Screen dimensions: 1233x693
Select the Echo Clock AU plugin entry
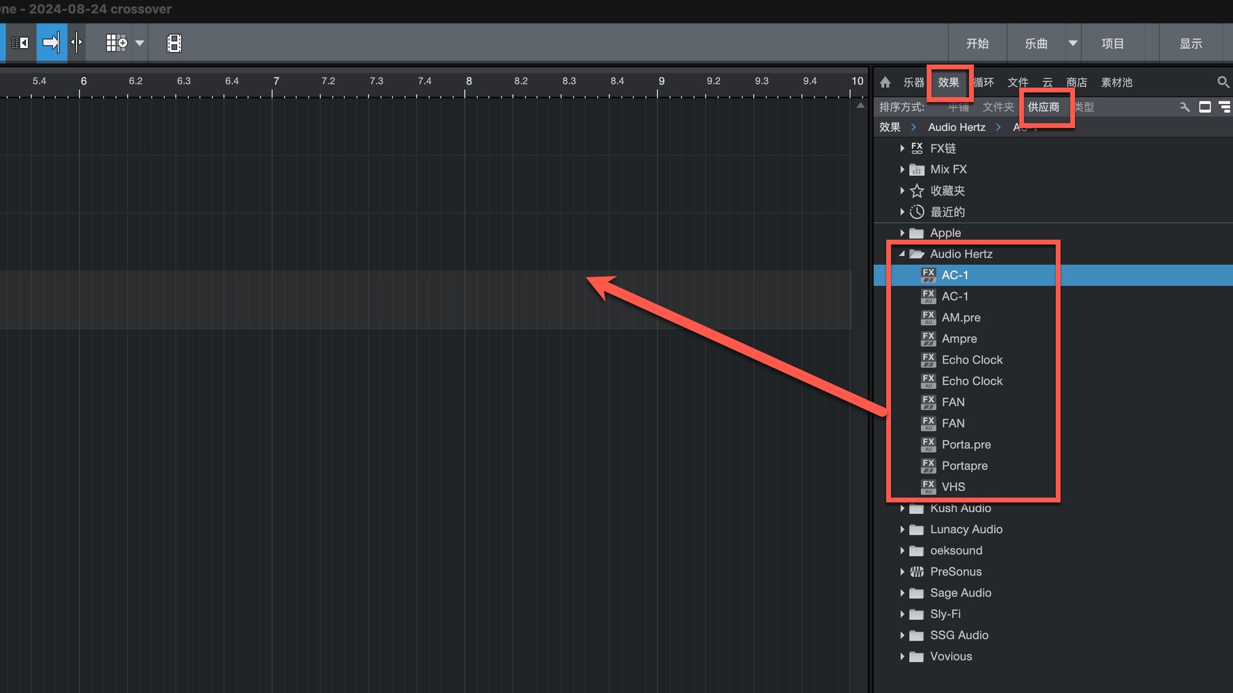pyautogui.click(x=972, y=381)
